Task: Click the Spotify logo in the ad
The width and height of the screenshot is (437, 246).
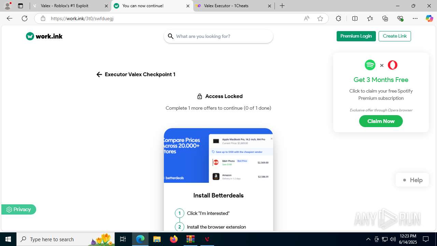Action: (370, 65)
